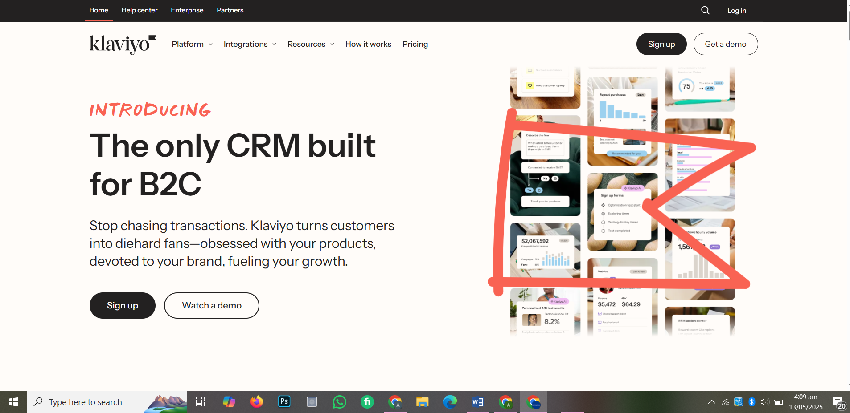This screenshot has height=413, width=850.
Task: Click the Type here to search box
Action: pos(107,402)
